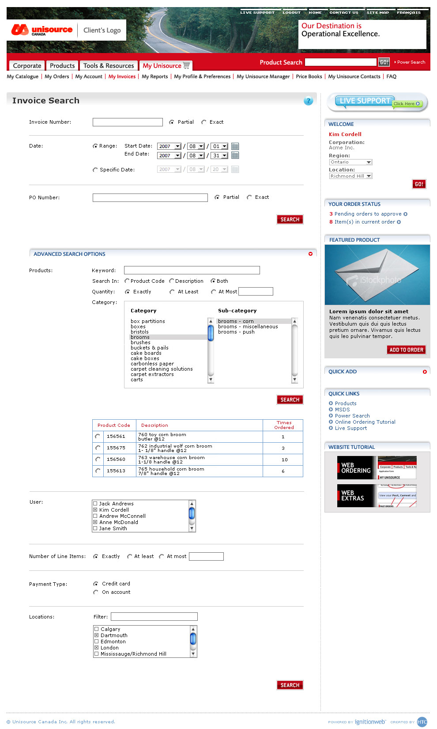
Task: Open the End Date calendar picker icon
Action: [x=235, y=156]
